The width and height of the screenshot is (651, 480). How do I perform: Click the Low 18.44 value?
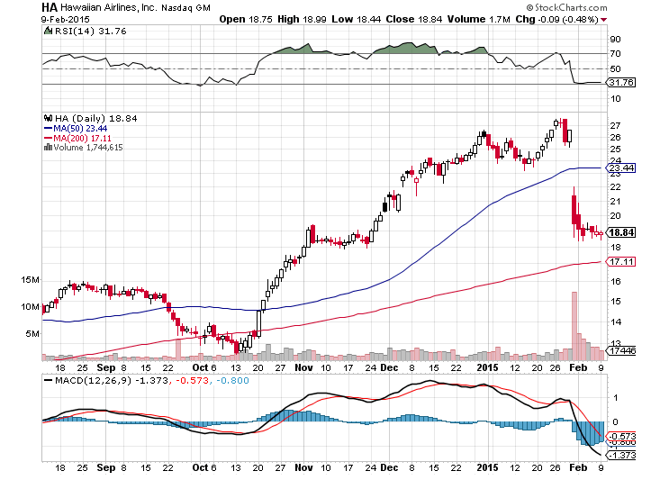(357, 19)
